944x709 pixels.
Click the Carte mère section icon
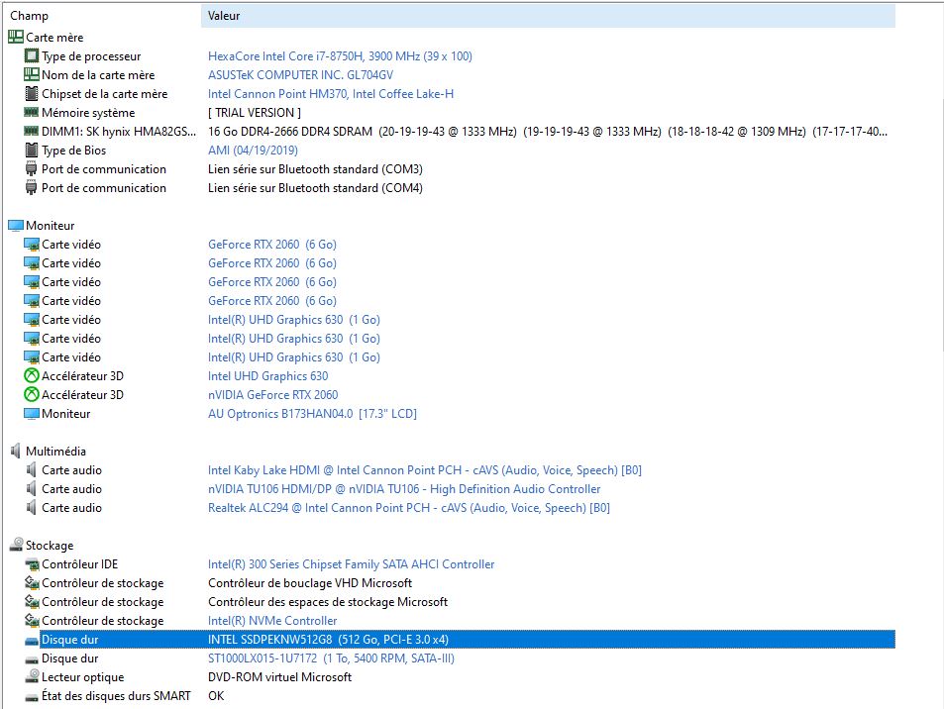(16, 38)
